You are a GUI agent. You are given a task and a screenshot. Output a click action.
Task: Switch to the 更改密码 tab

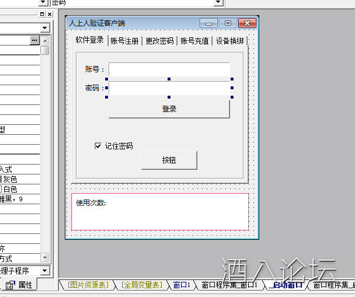tap(159, 41)
